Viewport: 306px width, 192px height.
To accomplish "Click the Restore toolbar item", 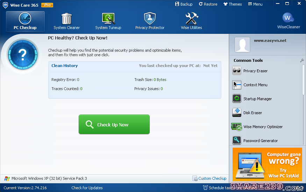I will (208, 4).
